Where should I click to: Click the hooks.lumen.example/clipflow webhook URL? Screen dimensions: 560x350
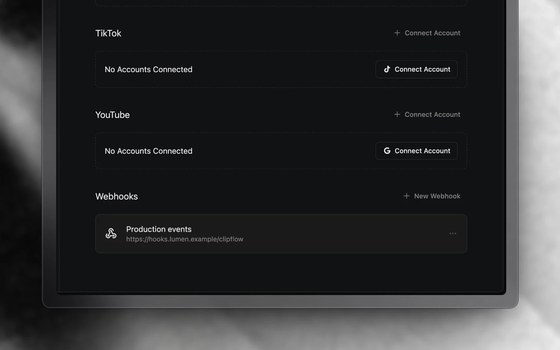(185, 239)
